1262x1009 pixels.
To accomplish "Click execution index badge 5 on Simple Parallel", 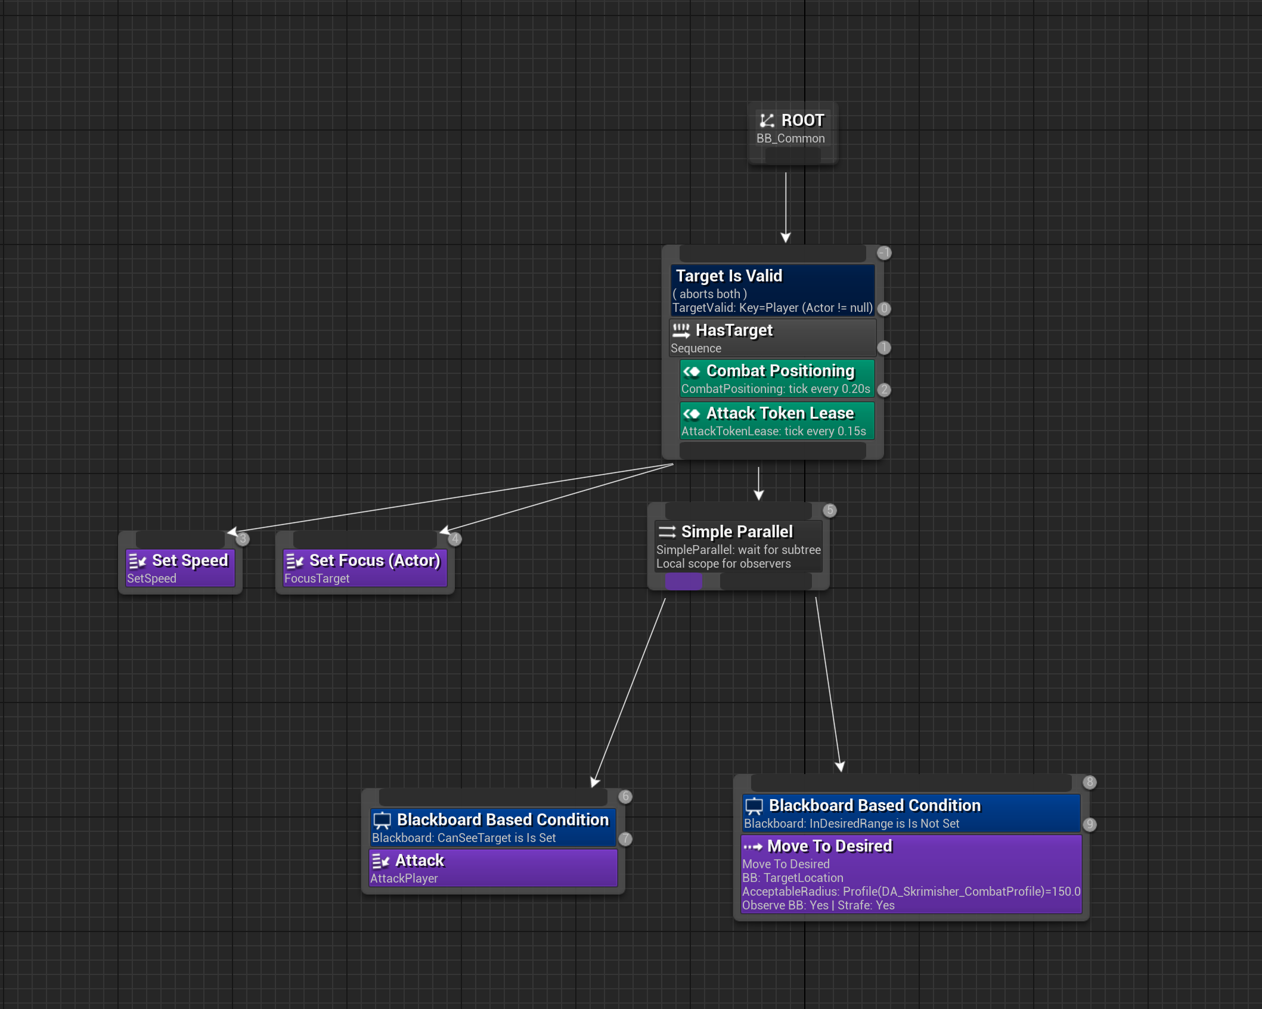I will pos(829,510).
